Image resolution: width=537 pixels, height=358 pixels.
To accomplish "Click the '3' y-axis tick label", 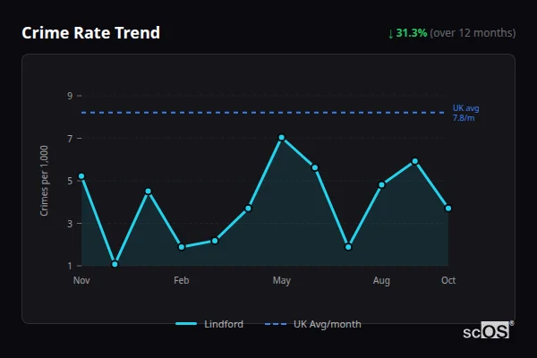I will point(70,224).
